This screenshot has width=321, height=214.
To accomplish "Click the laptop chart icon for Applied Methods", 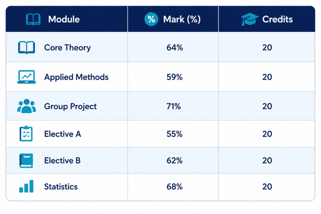I will click(26, 77).
